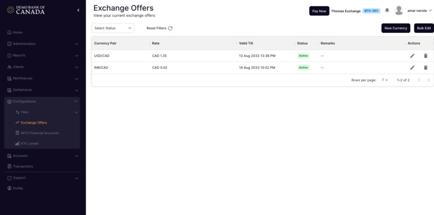Edit the INR/CAD offer with pencil icon
434x215 pixels.
412,67
